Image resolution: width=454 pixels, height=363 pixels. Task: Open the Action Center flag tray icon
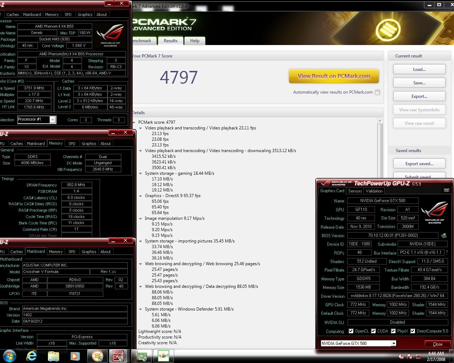pyautogui.click(x=410, y=356)
